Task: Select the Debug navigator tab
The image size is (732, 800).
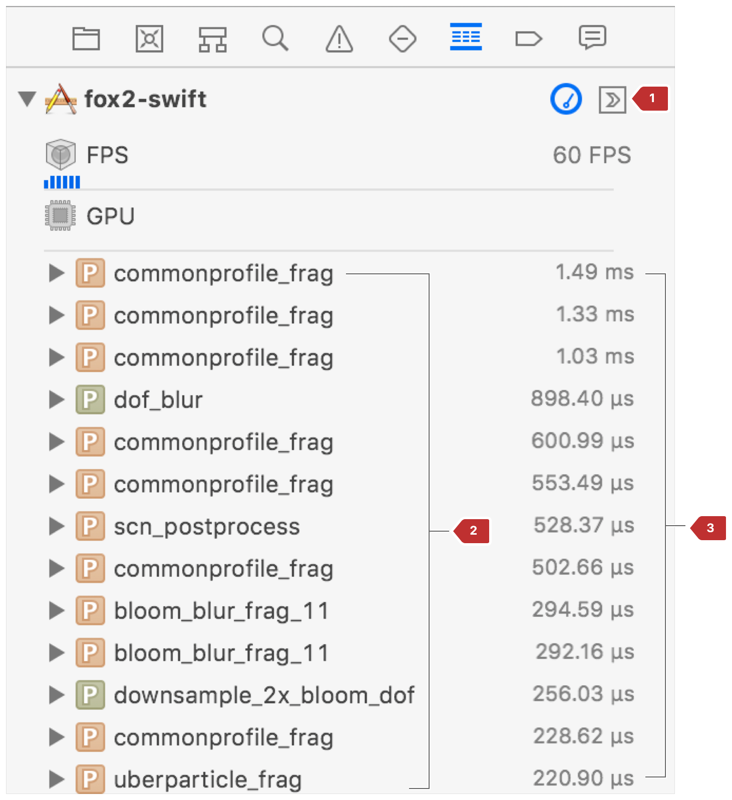Action: point(466,37)
